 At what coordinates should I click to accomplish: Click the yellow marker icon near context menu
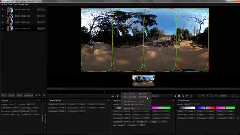(117, 96)
